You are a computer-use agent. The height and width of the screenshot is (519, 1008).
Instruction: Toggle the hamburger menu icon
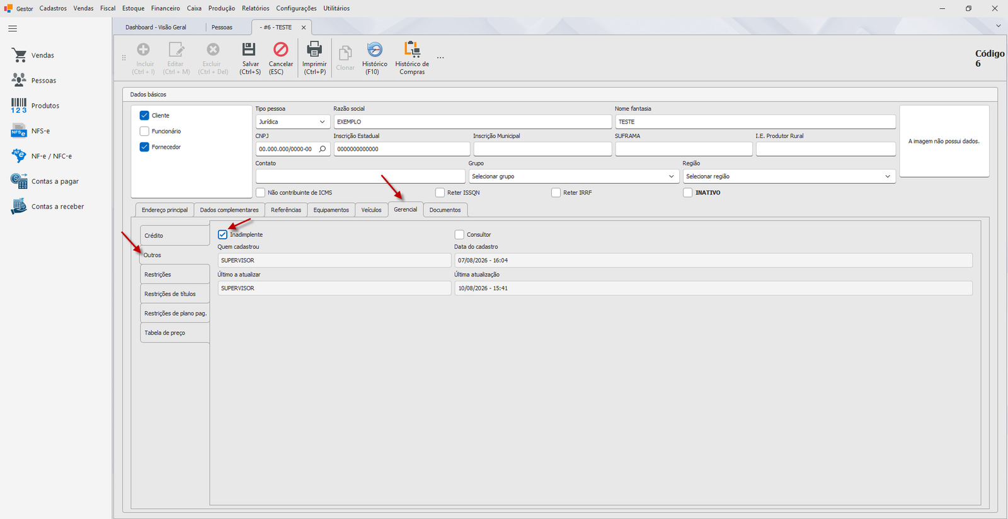(x=13, y=28)
